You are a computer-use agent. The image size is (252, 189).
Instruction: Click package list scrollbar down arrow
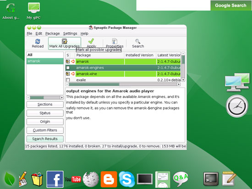[183, 80]
